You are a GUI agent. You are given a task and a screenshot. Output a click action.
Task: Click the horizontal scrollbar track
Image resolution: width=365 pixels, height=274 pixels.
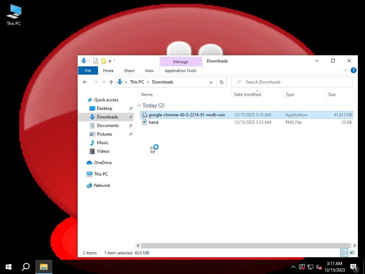click(x=246, y=245)
